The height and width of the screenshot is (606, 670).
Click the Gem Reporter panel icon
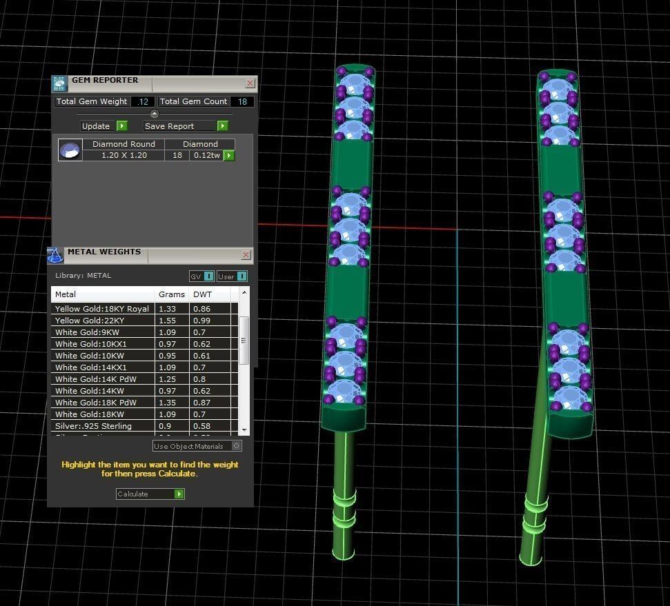(x=59, y=84)
